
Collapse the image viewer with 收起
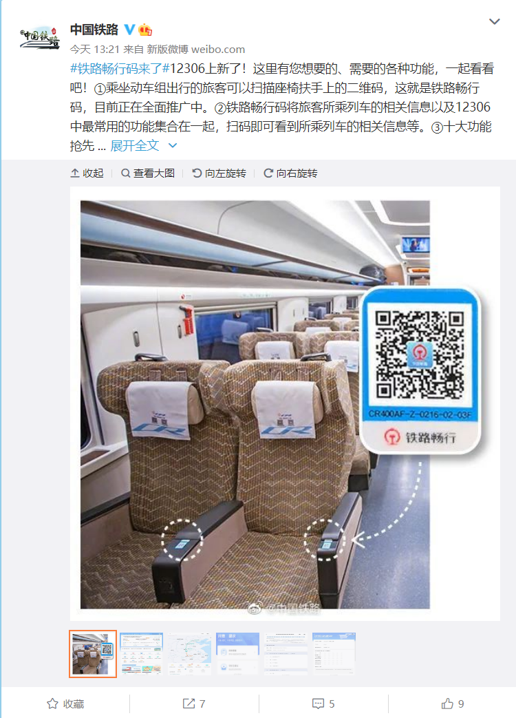pos(87,173)
